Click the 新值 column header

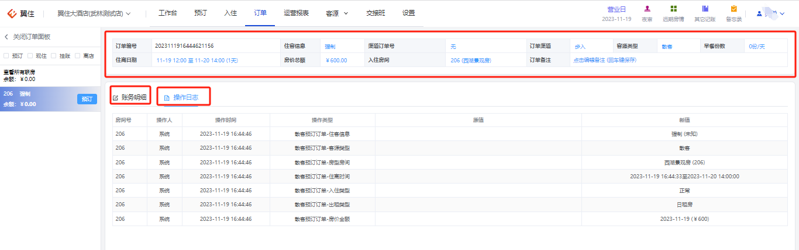coord(684,120)
